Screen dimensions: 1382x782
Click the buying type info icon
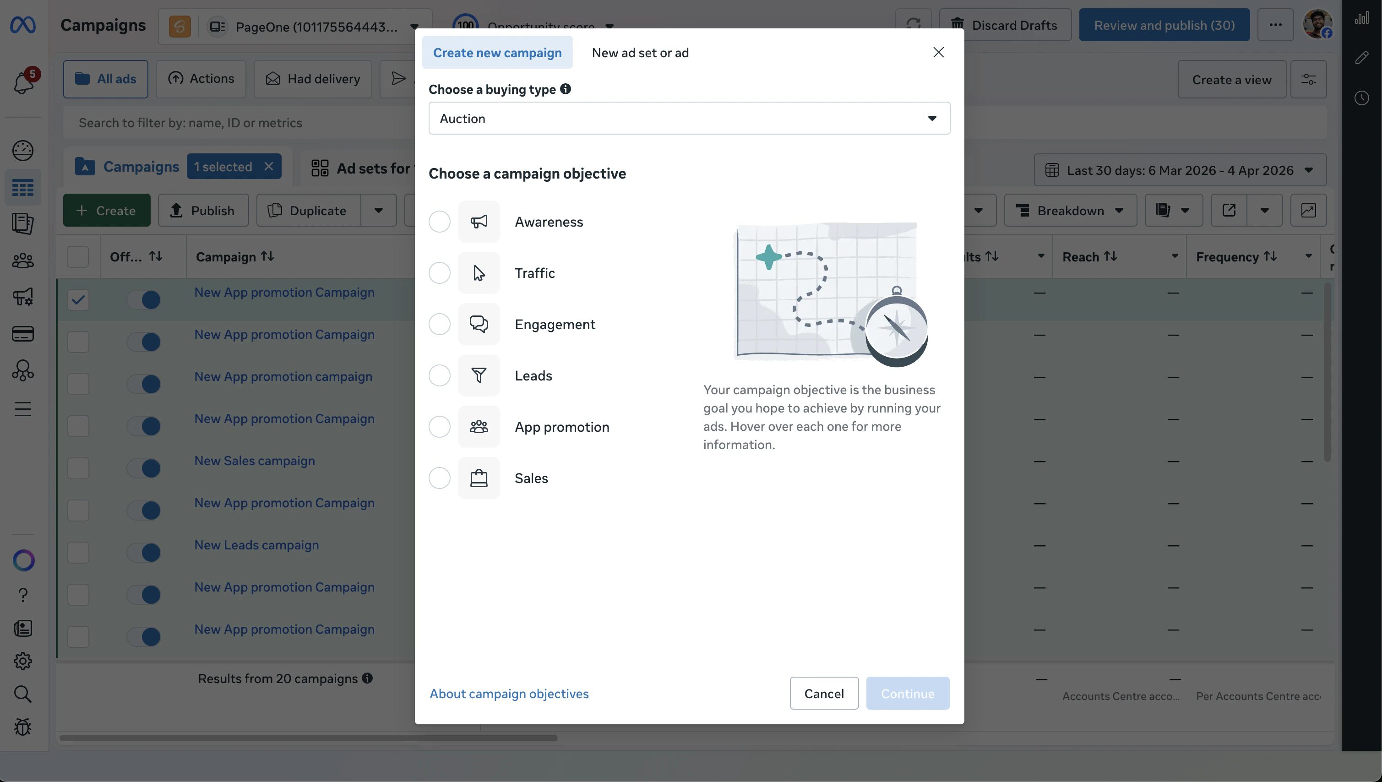[565, 89]
